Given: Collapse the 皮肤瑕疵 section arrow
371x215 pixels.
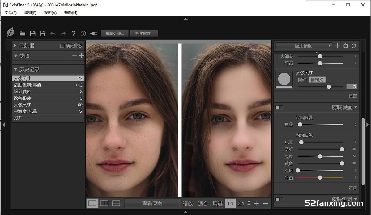Looking at the screenshot, I should 356,107.
